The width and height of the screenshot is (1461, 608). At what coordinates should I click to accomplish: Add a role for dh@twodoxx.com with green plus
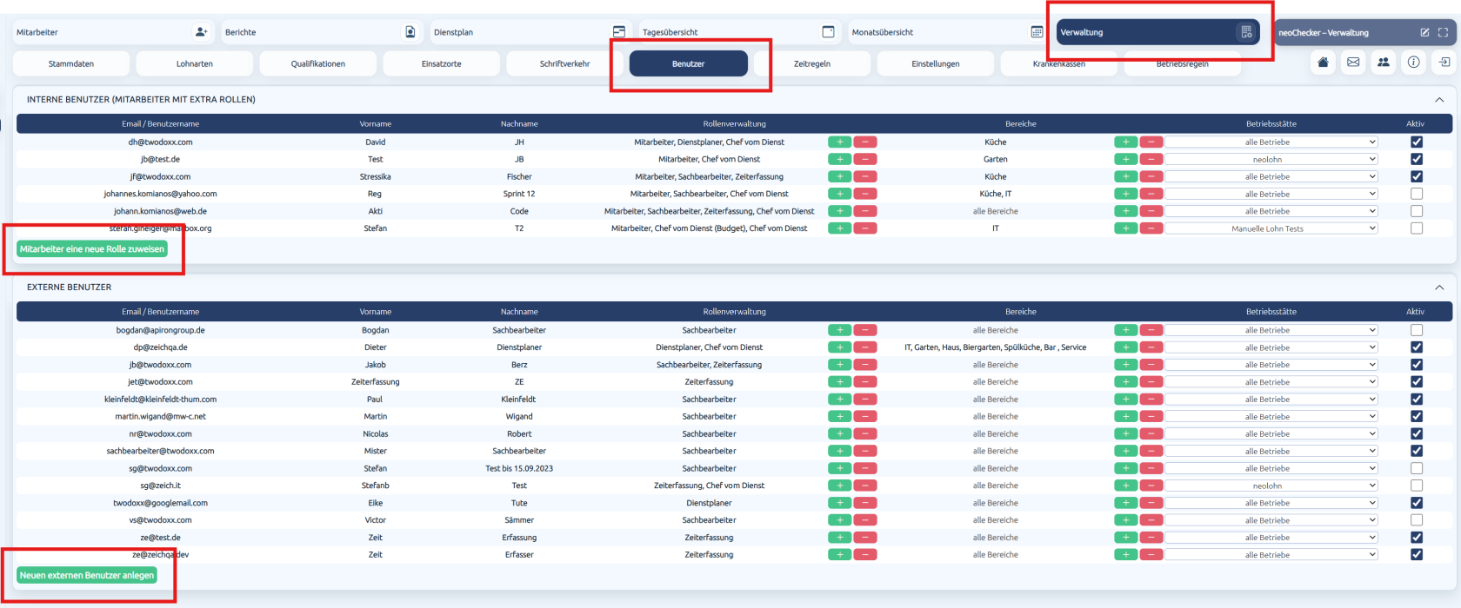[839, 142]
